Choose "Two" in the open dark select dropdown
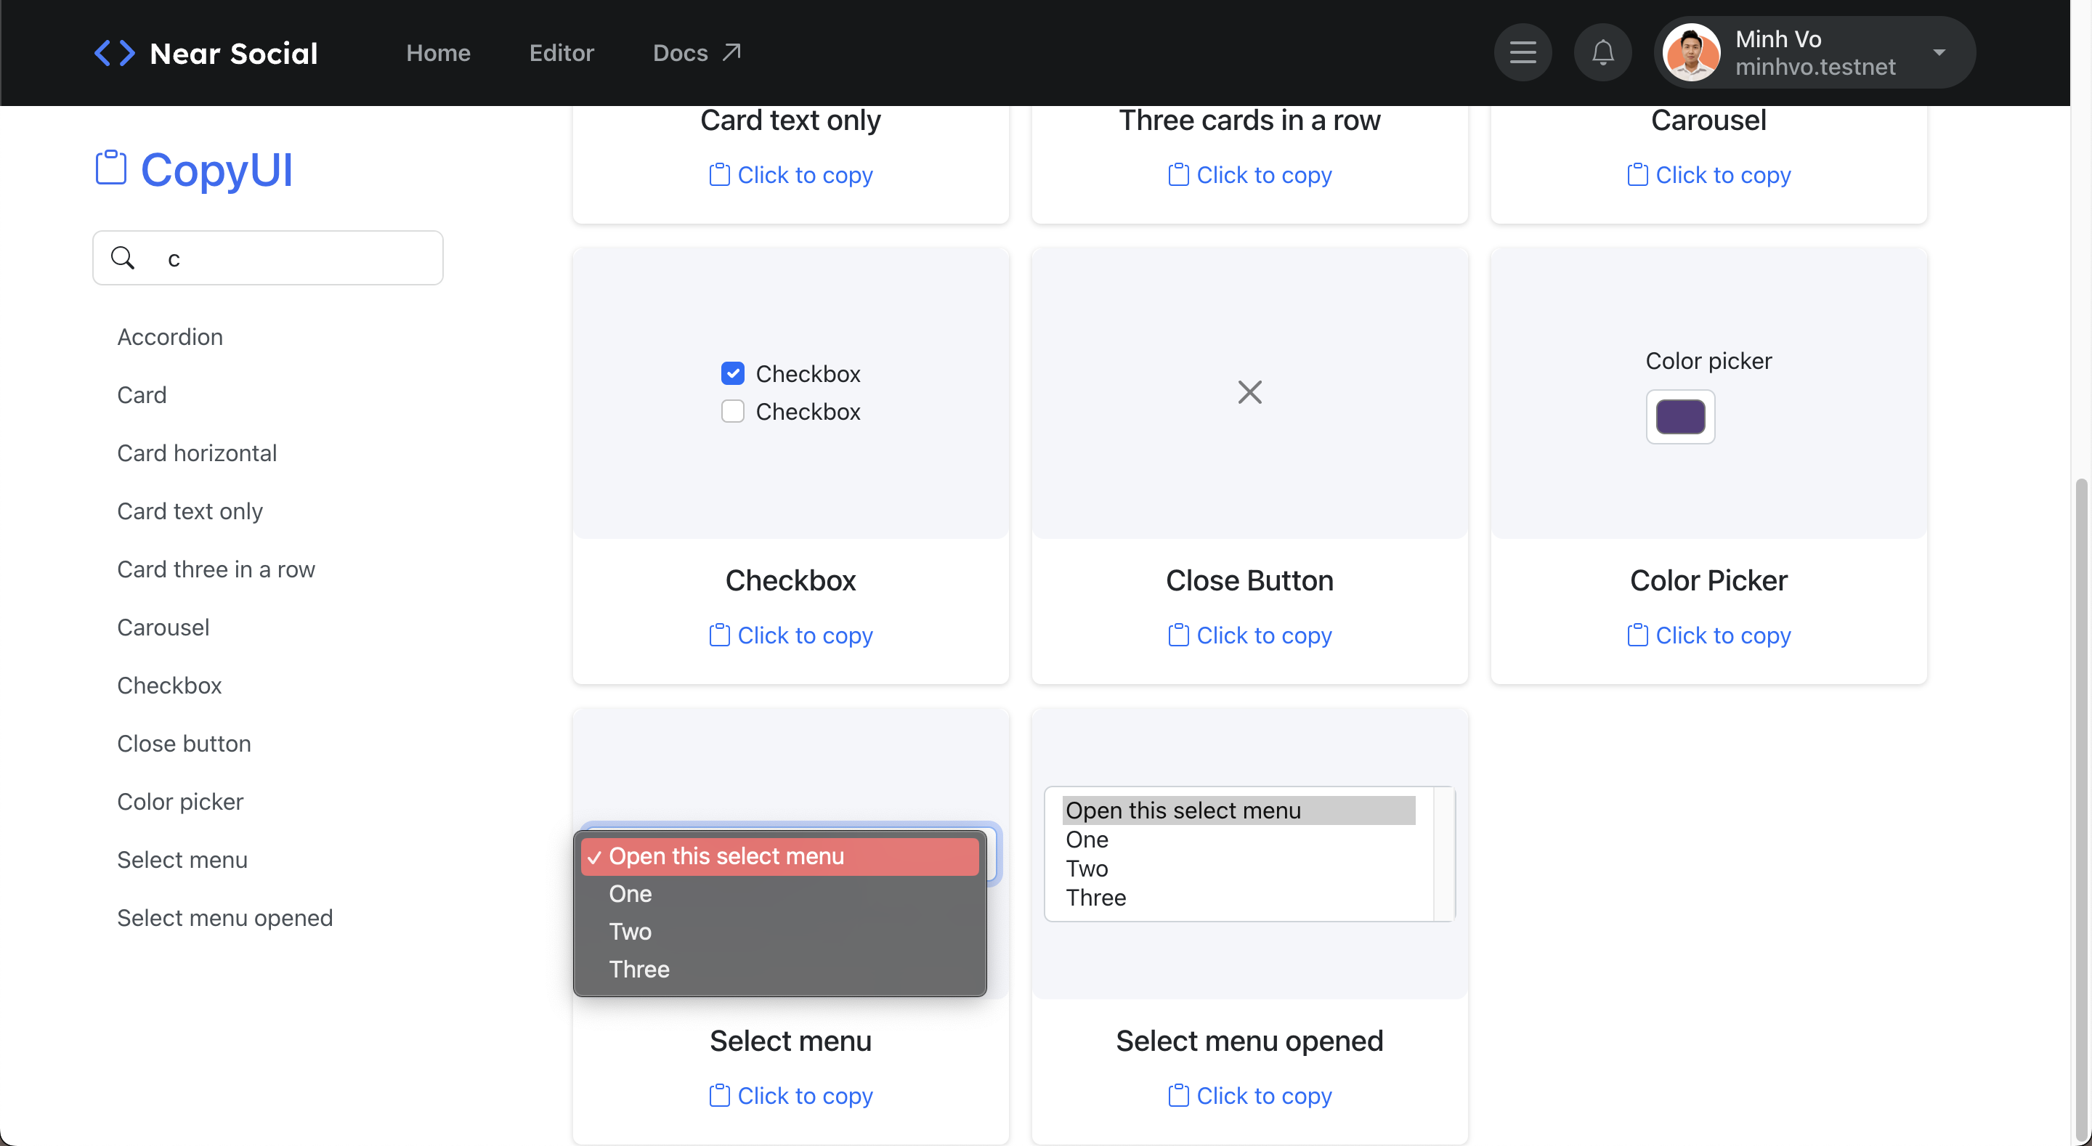Viewport: 2092px width, 1146px height. (x=631, y=932)
